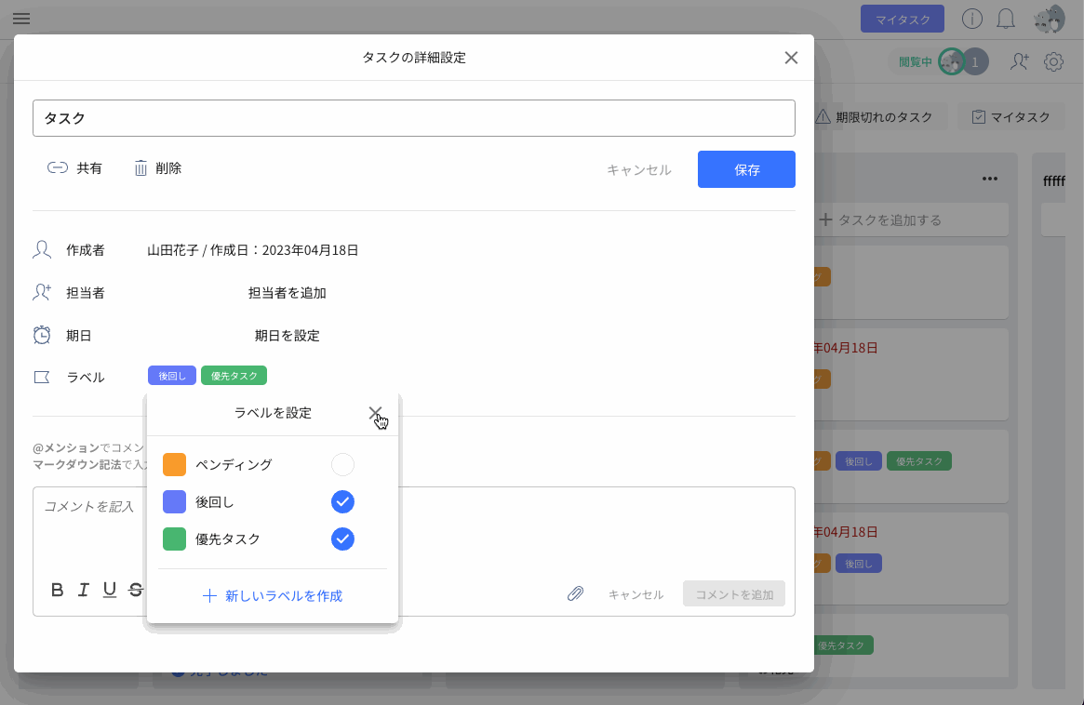Enable the ペンディング label checkbox
This screenshot has width=1084, height=705.
tap(342, 464)
